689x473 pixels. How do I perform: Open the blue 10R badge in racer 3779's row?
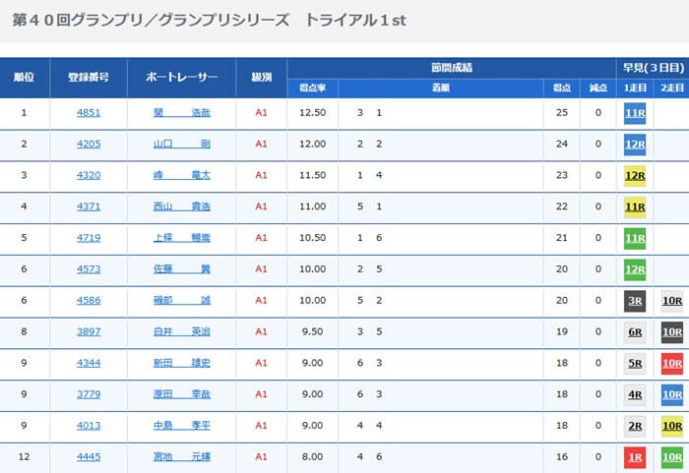pos(672,395)
